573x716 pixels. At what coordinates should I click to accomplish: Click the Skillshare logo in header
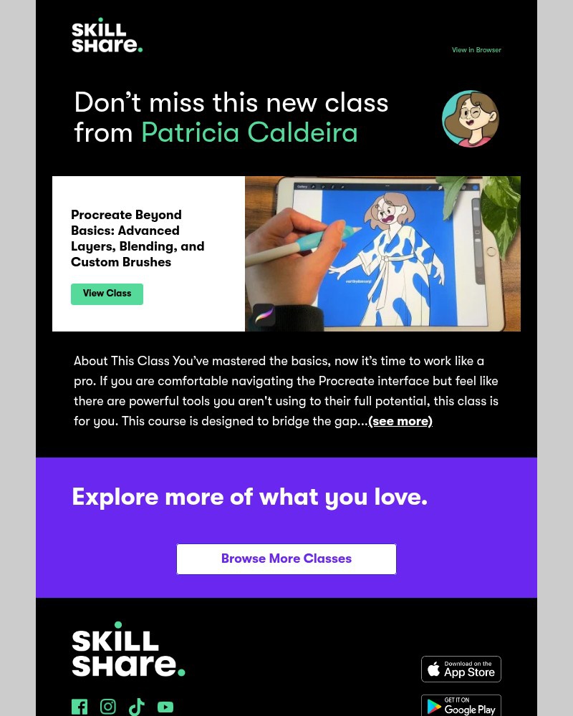pos(107,35)
